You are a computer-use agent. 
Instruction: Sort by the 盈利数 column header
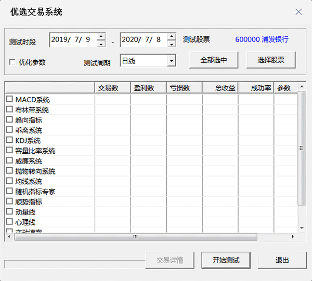pyautogui.click(x=148, y=88)
